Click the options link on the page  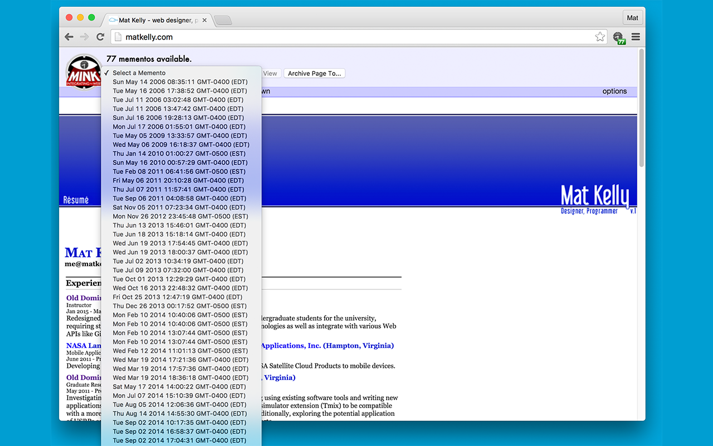point(614,91)
